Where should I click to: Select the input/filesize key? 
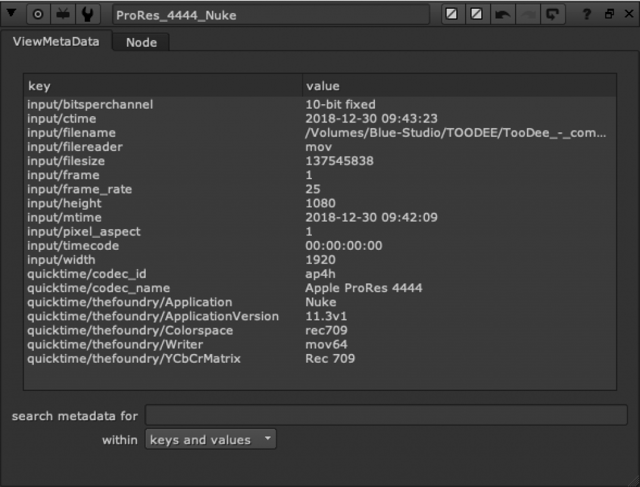(x=66, y=161)
